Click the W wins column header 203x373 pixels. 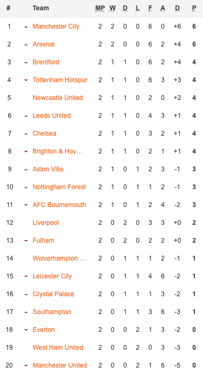(x=112, y=8)
